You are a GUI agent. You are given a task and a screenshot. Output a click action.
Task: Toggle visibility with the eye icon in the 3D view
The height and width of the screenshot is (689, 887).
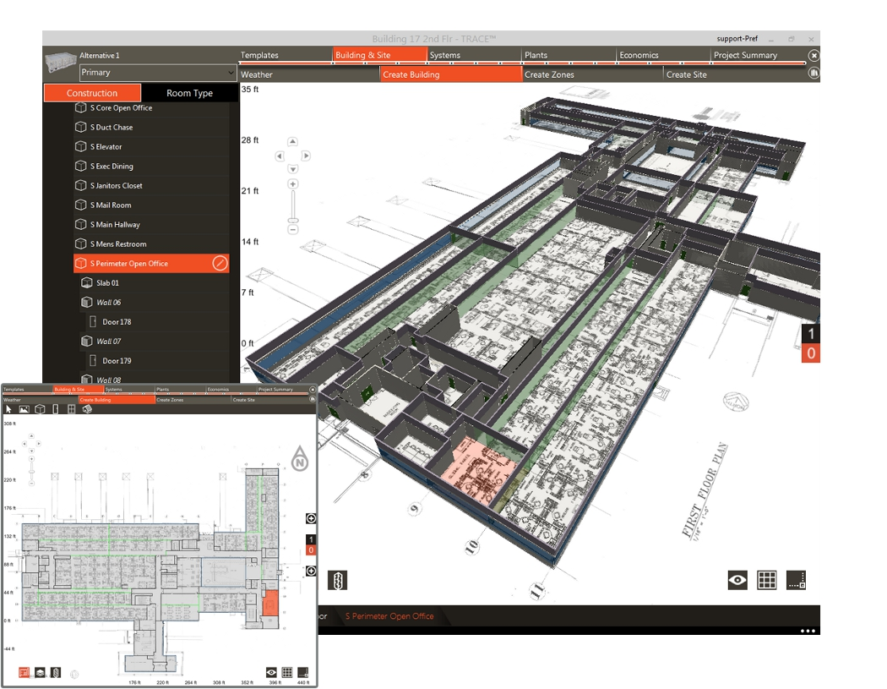coord(737,581)
